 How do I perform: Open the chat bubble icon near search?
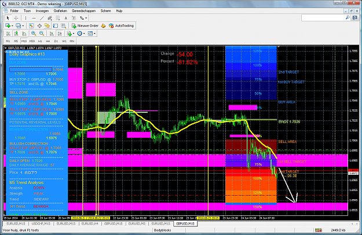coord(355,18)
